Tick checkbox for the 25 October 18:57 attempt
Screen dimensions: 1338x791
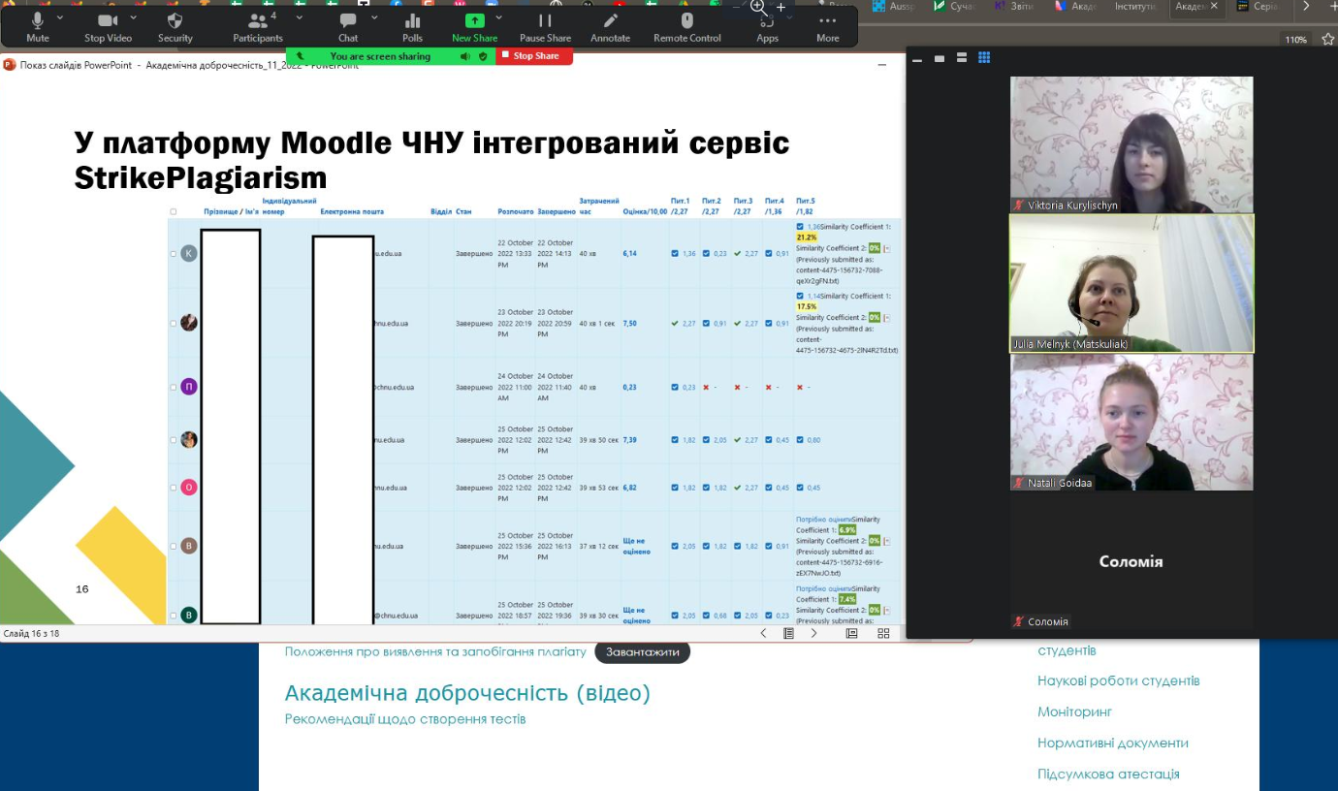pyautogui.click(x=174, y=615)
